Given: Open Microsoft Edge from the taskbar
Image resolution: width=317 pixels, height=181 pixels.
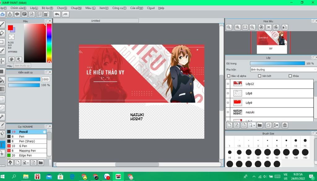Looking at the screenshot, I should [x=72, y=177].
